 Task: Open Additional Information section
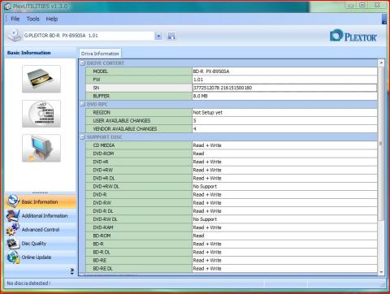point(40,216)
